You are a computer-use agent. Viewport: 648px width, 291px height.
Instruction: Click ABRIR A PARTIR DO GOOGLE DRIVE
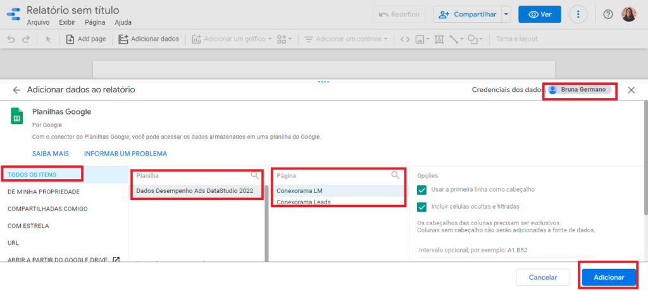64,259
